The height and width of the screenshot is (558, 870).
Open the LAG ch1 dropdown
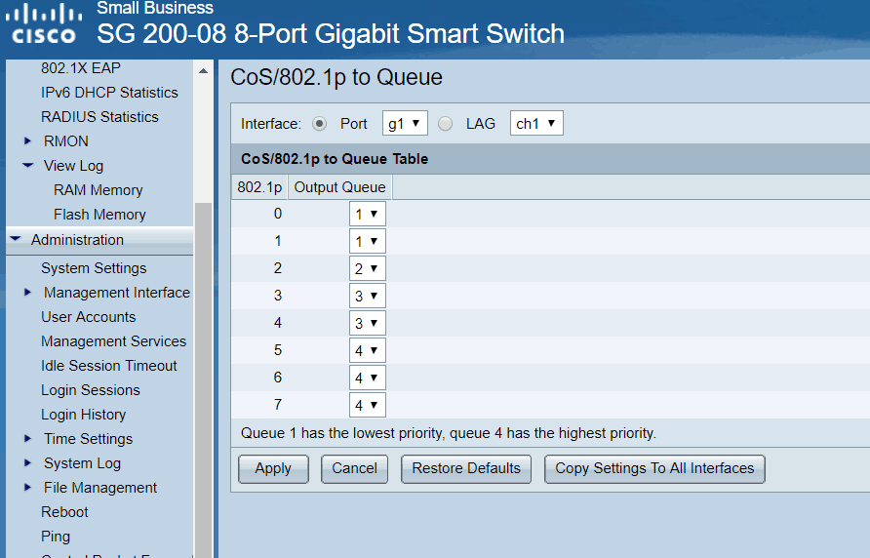tap(536, 124)
